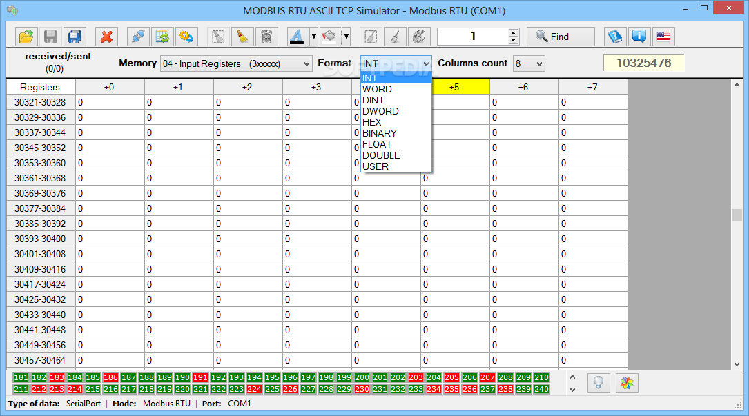Click the select cells icon

pos(218,37)
